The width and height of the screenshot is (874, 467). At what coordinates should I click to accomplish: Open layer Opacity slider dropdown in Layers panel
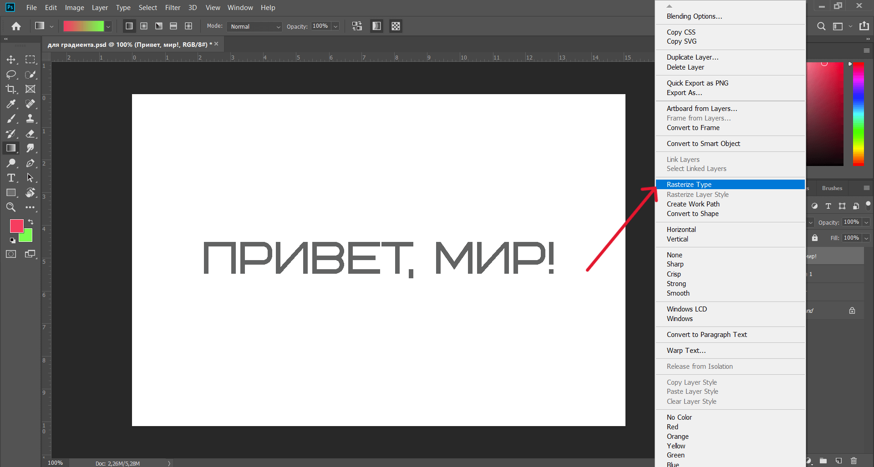[866, 222]
